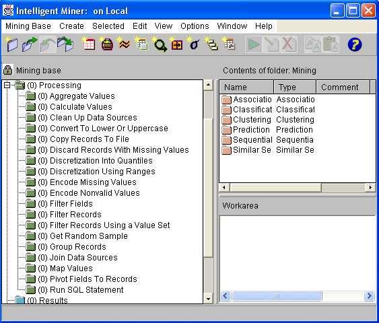Click the Workarea scroll left arrow
The height and width of the screenshot is (323, 379).
(x=226, y=295)
